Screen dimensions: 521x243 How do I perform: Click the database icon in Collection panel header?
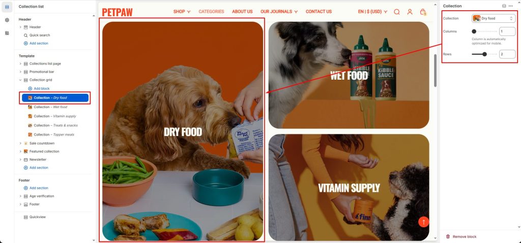click(x=504, y=6)
